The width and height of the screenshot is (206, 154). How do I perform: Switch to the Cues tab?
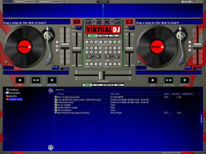103,36
